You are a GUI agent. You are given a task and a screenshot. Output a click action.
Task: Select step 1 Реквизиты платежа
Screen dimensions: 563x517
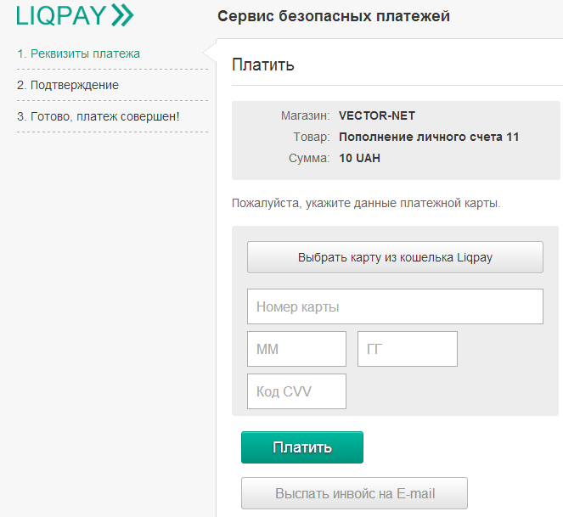[79, 53]
